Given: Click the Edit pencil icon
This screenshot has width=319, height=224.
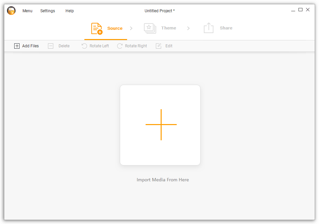Looking at the screenshot, I should (x=159, y=46).
